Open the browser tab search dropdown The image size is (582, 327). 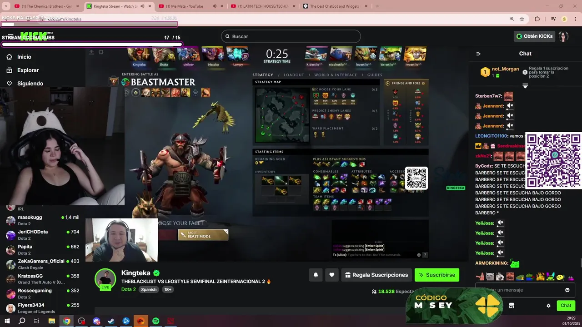(x=5, y=6)
